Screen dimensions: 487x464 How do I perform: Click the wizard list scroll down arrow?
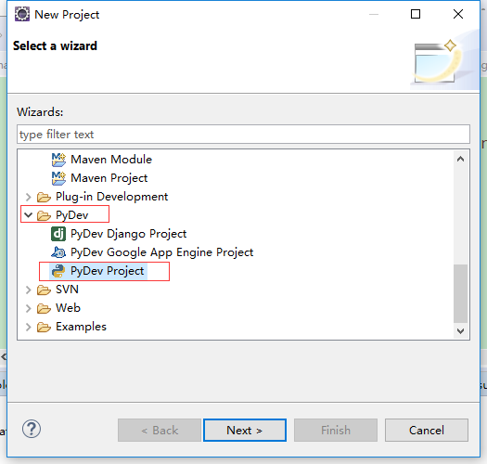click(x=461, y=331)
